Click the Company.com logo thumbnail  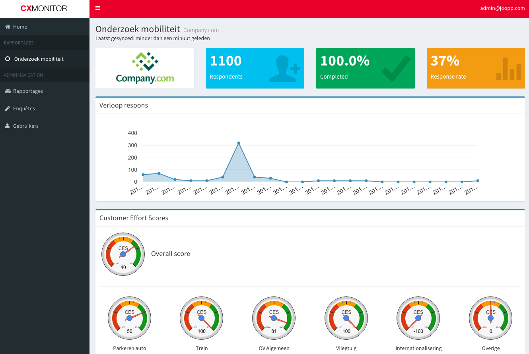tap(145, 68)
